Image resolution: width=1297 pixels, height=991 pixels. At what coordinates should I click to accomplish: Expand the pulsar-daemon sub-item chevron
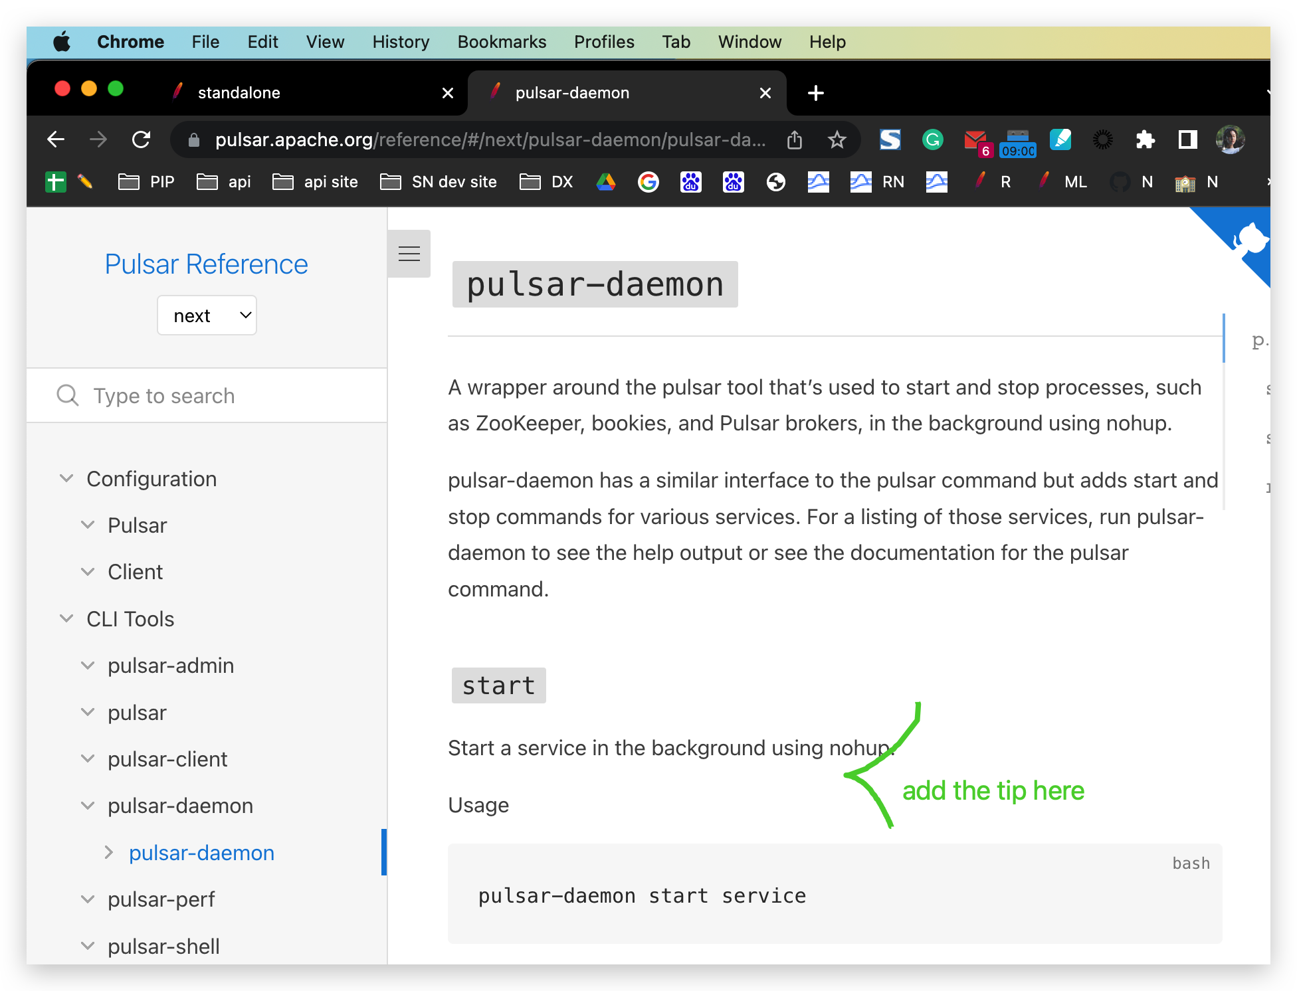pyautogui.click(x=109, y=852)
